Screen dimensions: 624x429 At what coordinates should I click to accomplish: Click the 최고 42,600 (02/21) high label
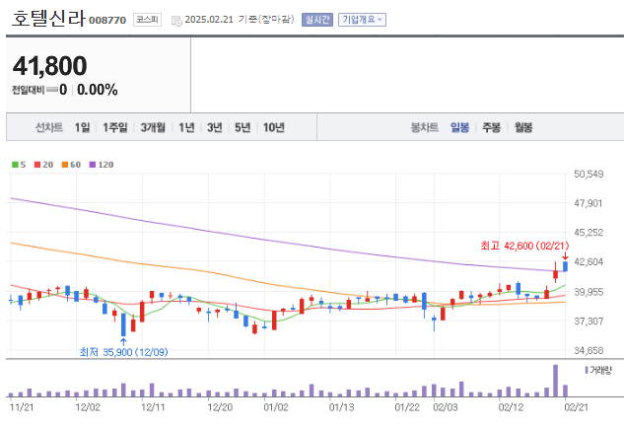tap(524, 246)
